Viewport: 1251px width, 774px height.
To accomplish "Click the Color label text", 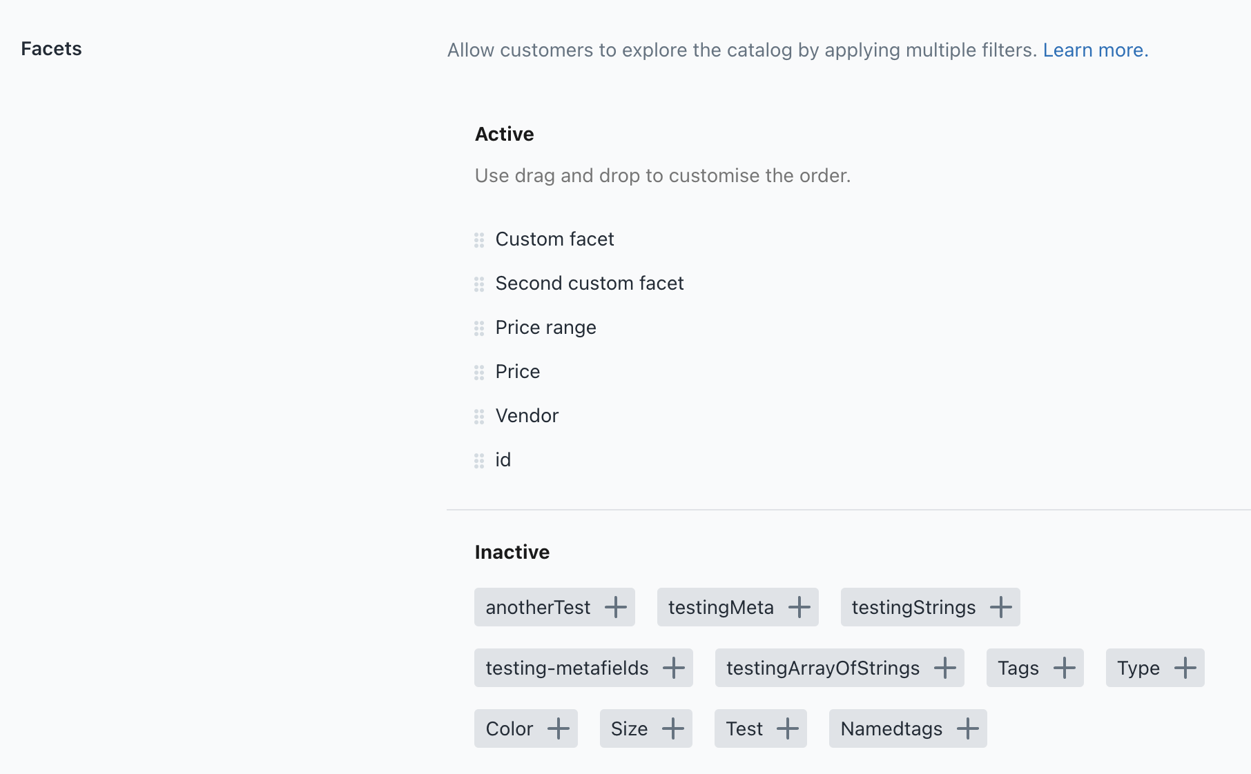I will point(510,729).
